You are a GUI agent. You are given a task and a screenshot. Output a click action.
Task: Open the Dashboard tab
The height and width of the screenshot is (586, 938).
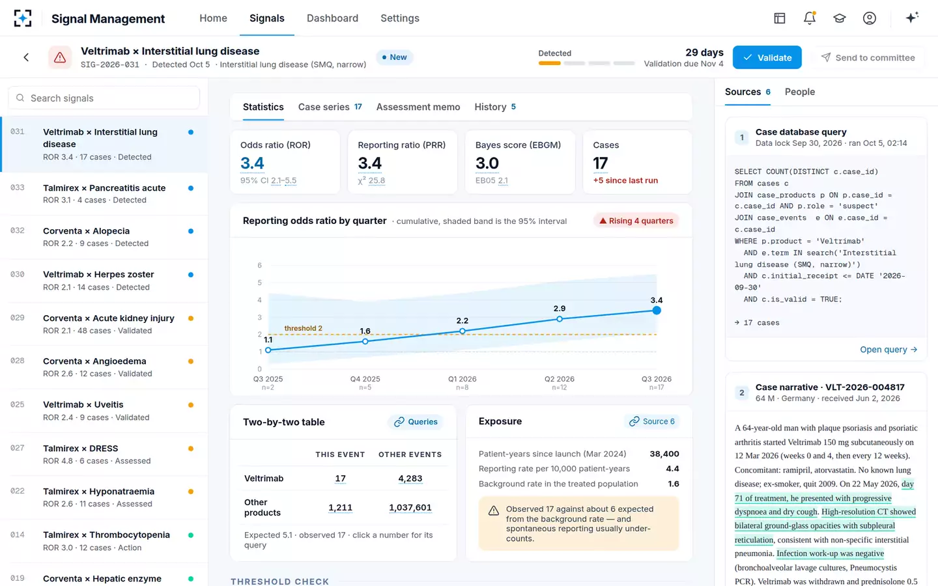pyautogui.click(x=332, y=18)
